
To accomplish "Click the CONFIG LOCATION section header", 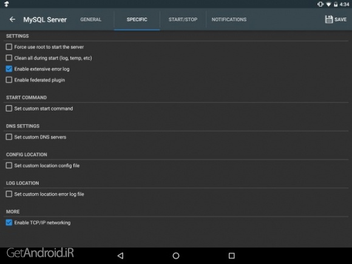I will (x=27, y=154).
